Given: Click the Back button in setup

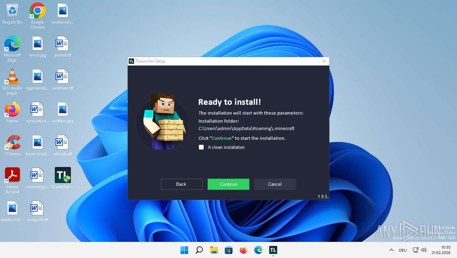Looking at the screenshot, I should click(x=181, y=184).
